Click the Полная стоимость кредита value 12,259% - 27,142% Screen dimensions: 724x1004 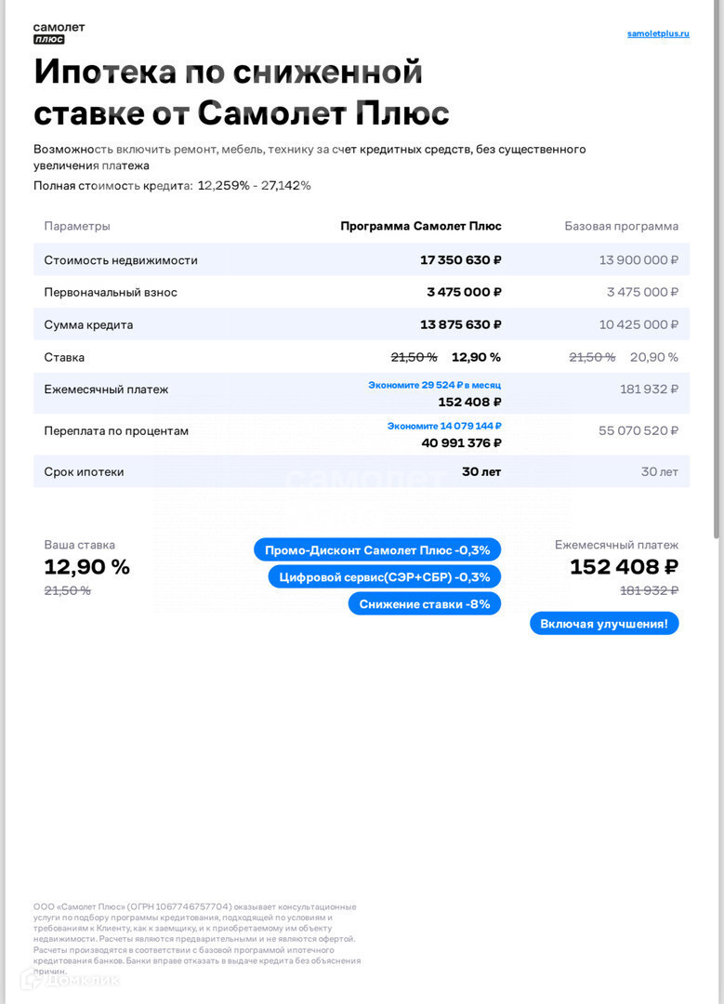[x=254, y=186]
